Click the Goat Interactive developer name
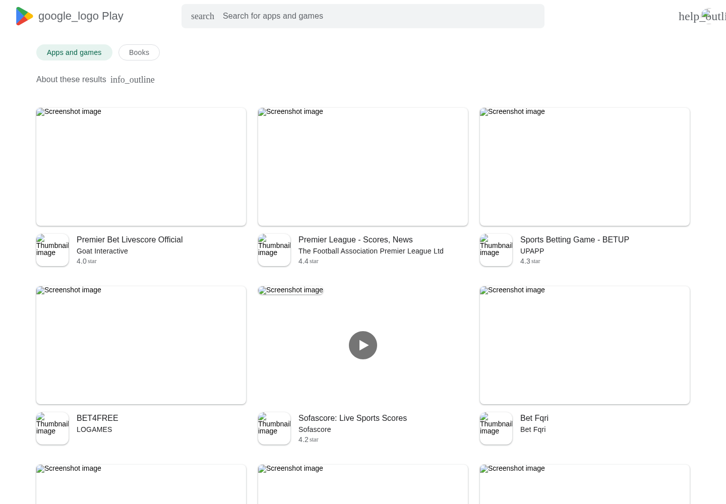This screenshot has height=504, width=726. (x=102, y=251)
